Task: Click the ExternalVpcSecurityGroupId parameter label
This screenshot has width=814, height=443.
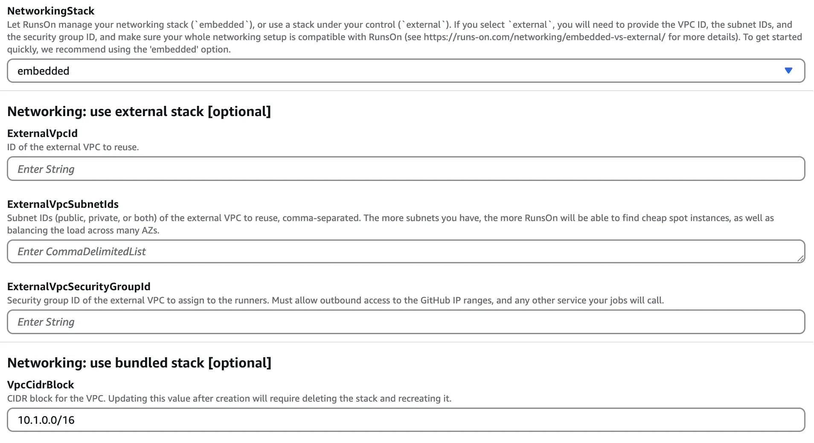Action: tap(78, 286)
